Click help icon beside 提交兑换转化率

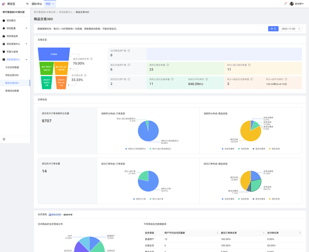tap(91, 59)
